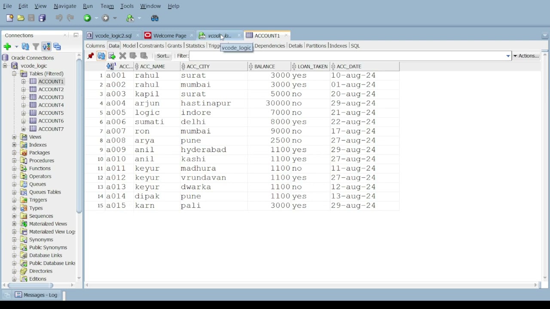The image size is (550, 309).
Task: Open the Actions... dropdown menu
Action: pos(526,56)
